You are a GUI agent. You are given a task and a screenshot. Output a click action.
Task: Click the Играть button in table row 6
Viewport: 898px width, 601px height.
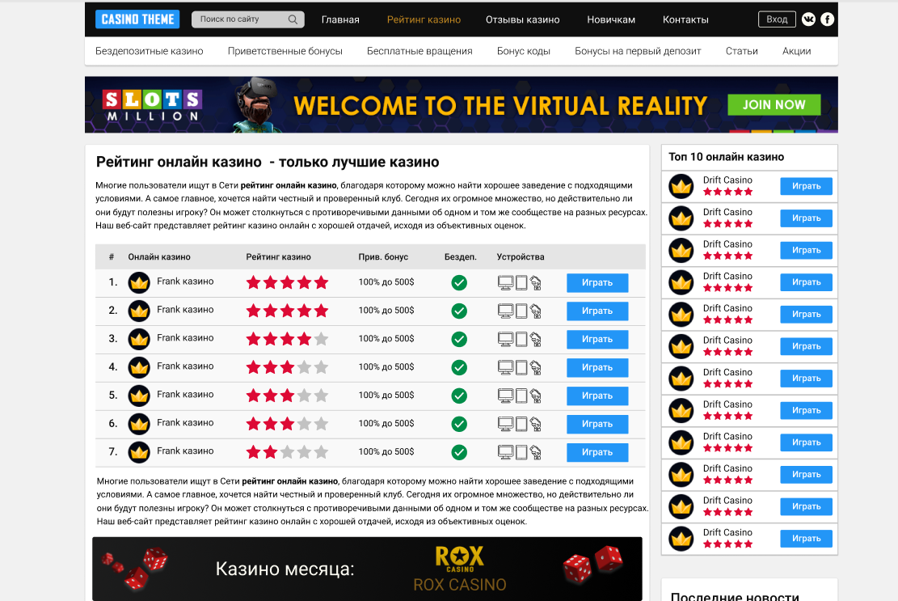[x=597, y=424]
